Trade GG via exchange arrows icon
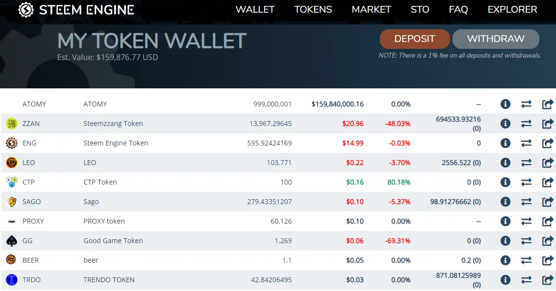 526,241
